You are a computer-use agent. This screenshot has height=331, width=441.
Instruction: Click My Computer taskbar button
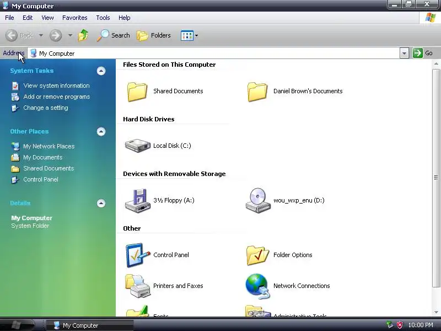tap(89, 325)
